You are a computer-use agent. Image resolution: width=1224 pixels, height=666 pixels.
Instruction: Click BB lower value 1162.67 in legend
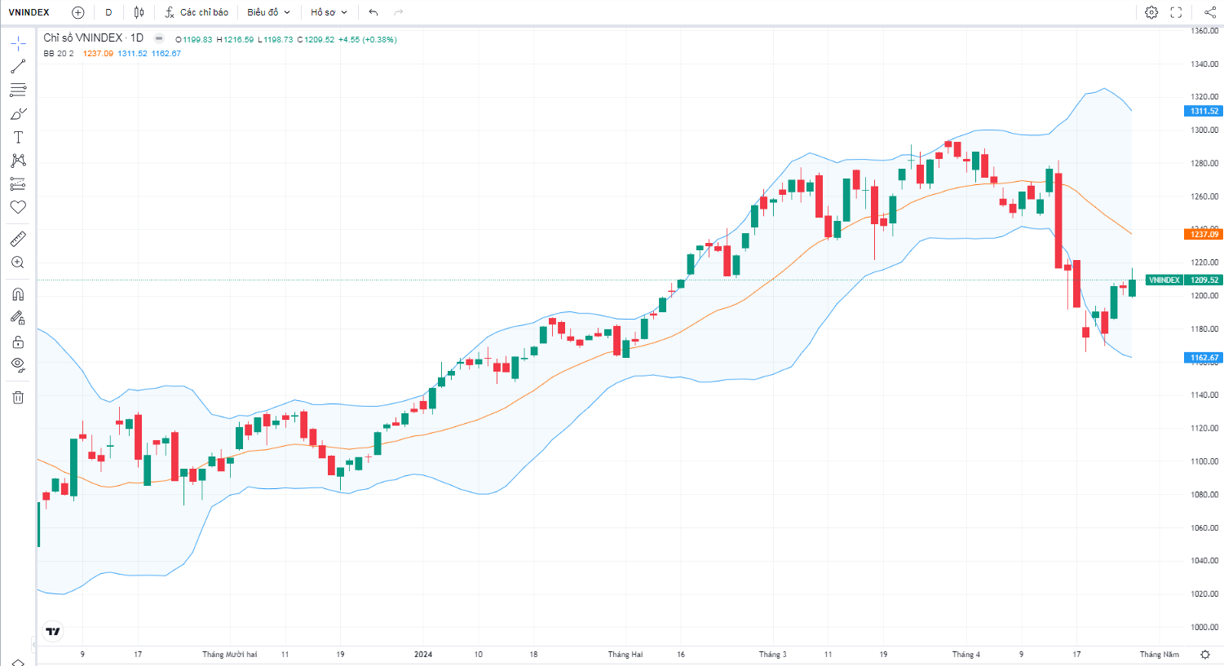point(166,54)
